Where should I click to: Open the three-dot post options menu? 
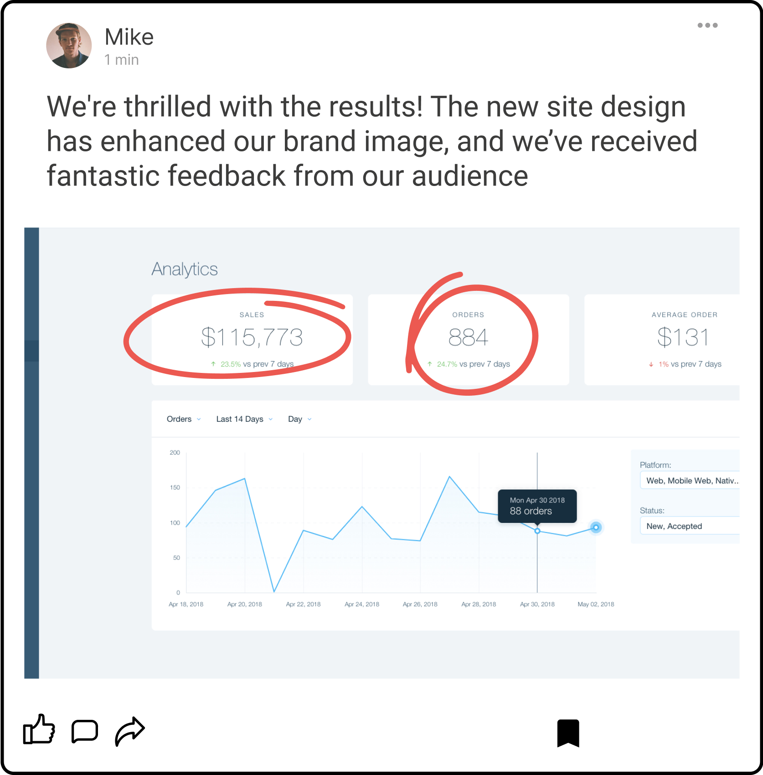pos(707,26)
